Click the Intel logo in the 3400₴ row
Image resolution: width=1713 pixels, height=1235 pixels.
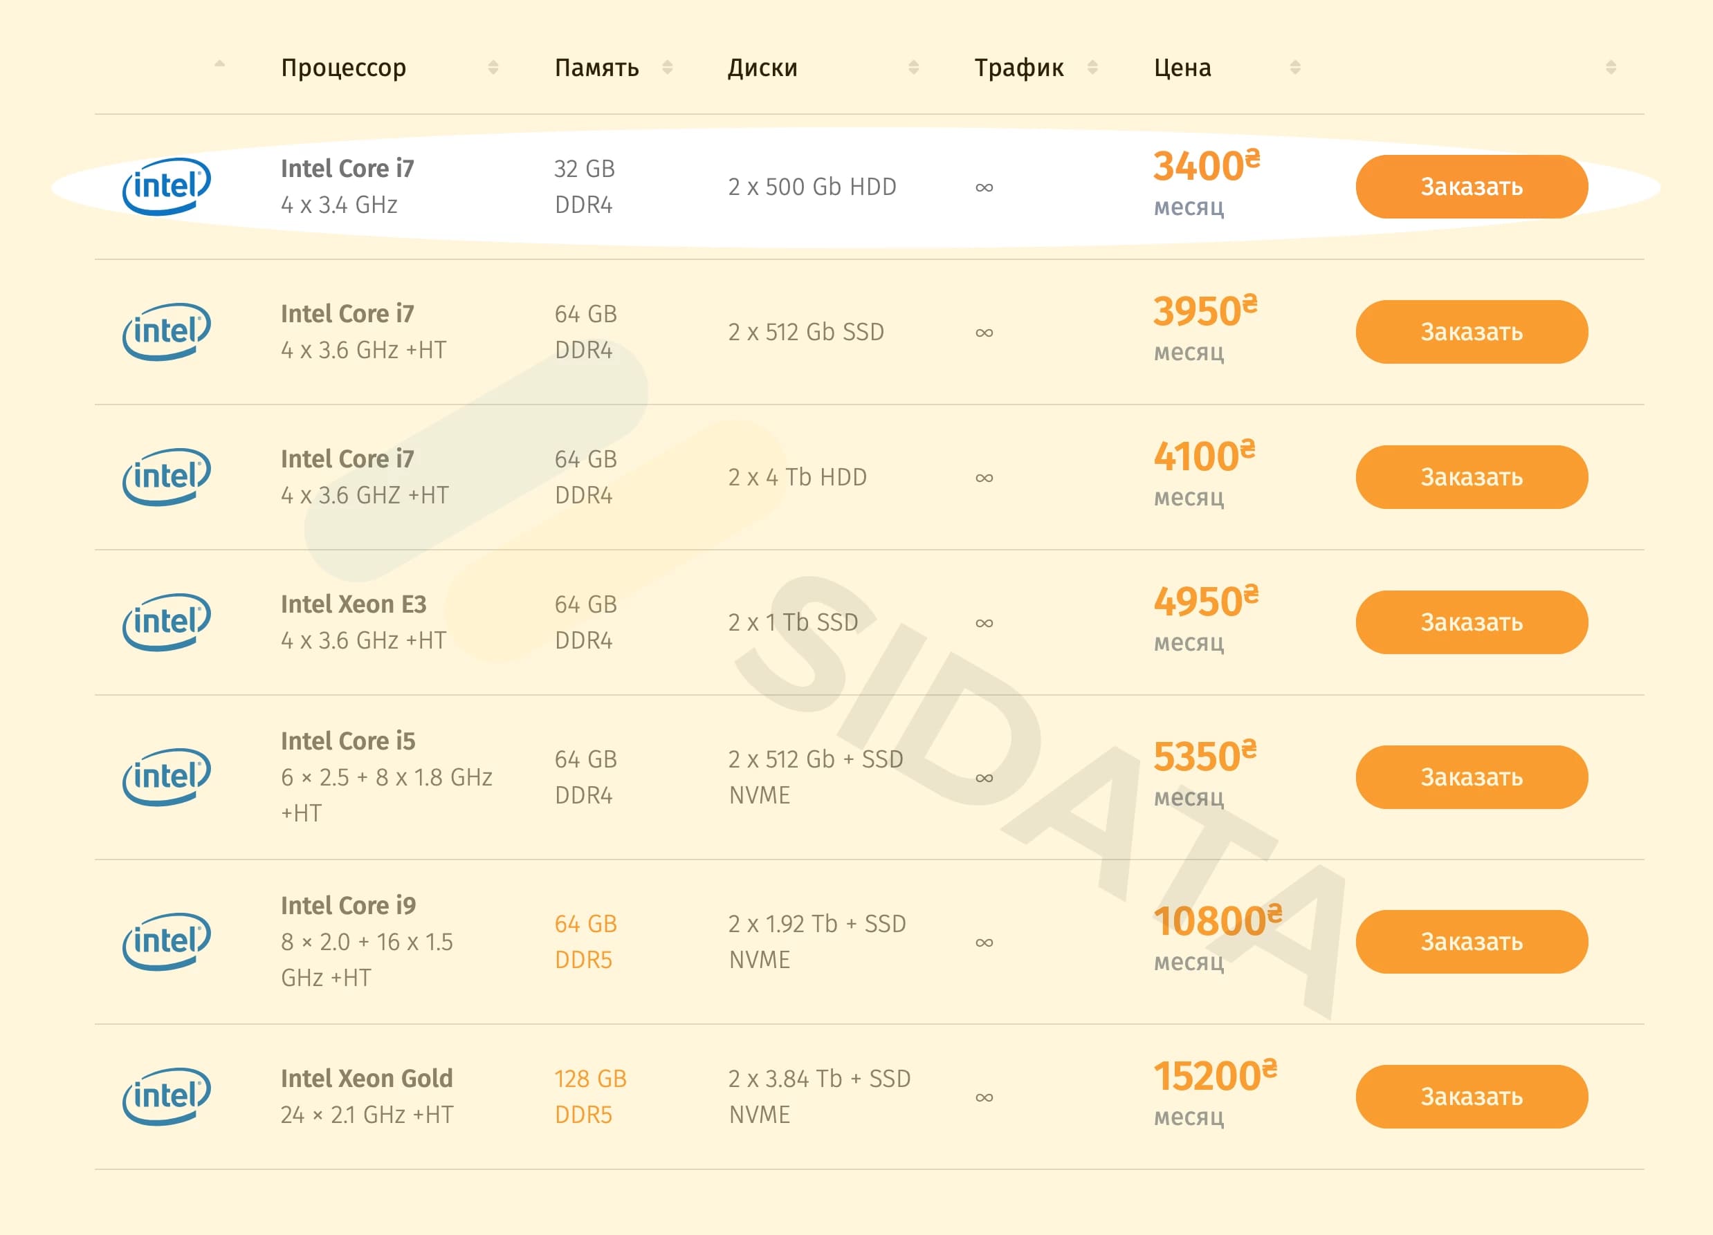166,187
